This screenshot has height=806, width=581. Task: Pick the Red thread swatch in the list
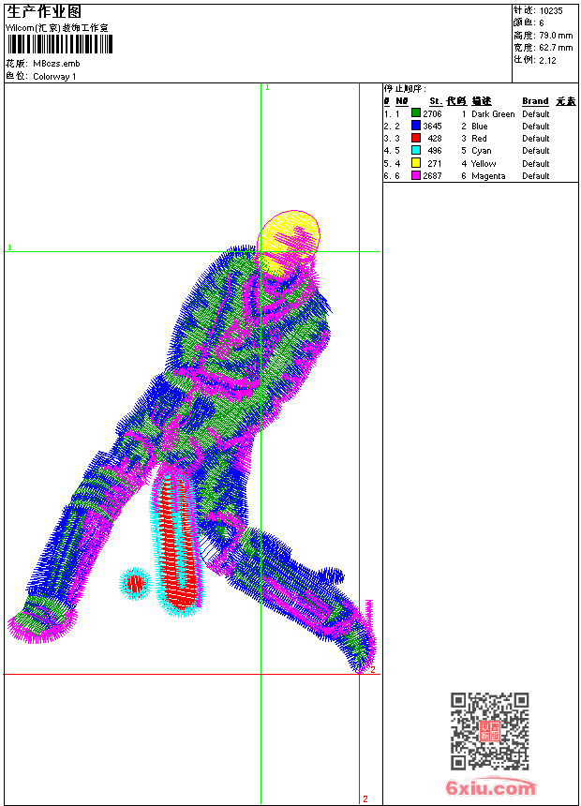(x=416, y=138)
